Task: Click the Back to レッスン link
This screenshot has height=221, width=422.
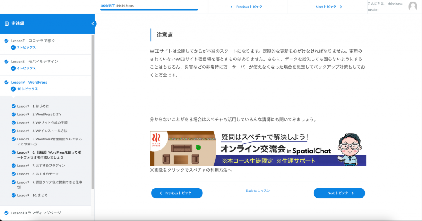Action: point(258,191)
